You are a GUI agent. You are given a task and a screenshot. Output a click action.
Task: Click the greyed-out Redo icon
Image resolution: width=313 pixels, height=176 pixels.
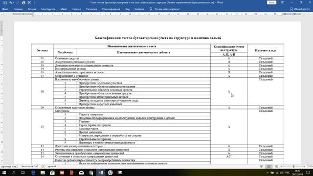[x=18, y=3]
